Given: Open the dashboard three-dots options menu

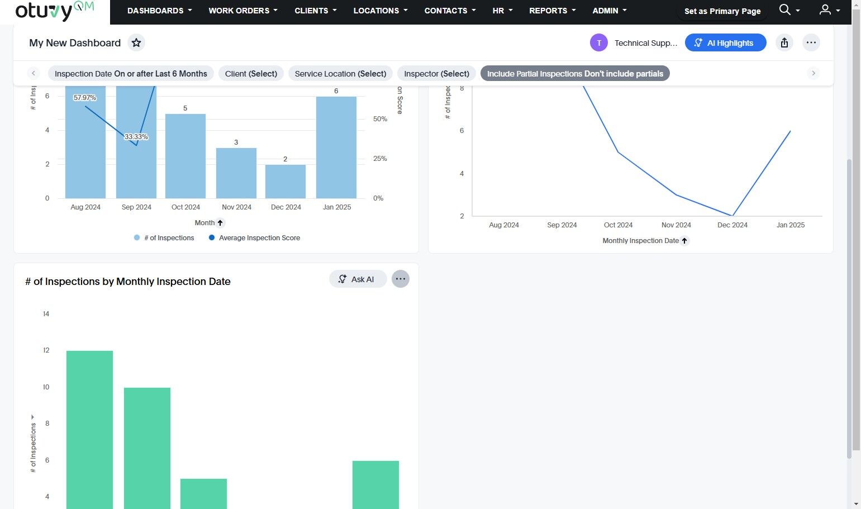Looking at the screenshot, I should point(811,43).
